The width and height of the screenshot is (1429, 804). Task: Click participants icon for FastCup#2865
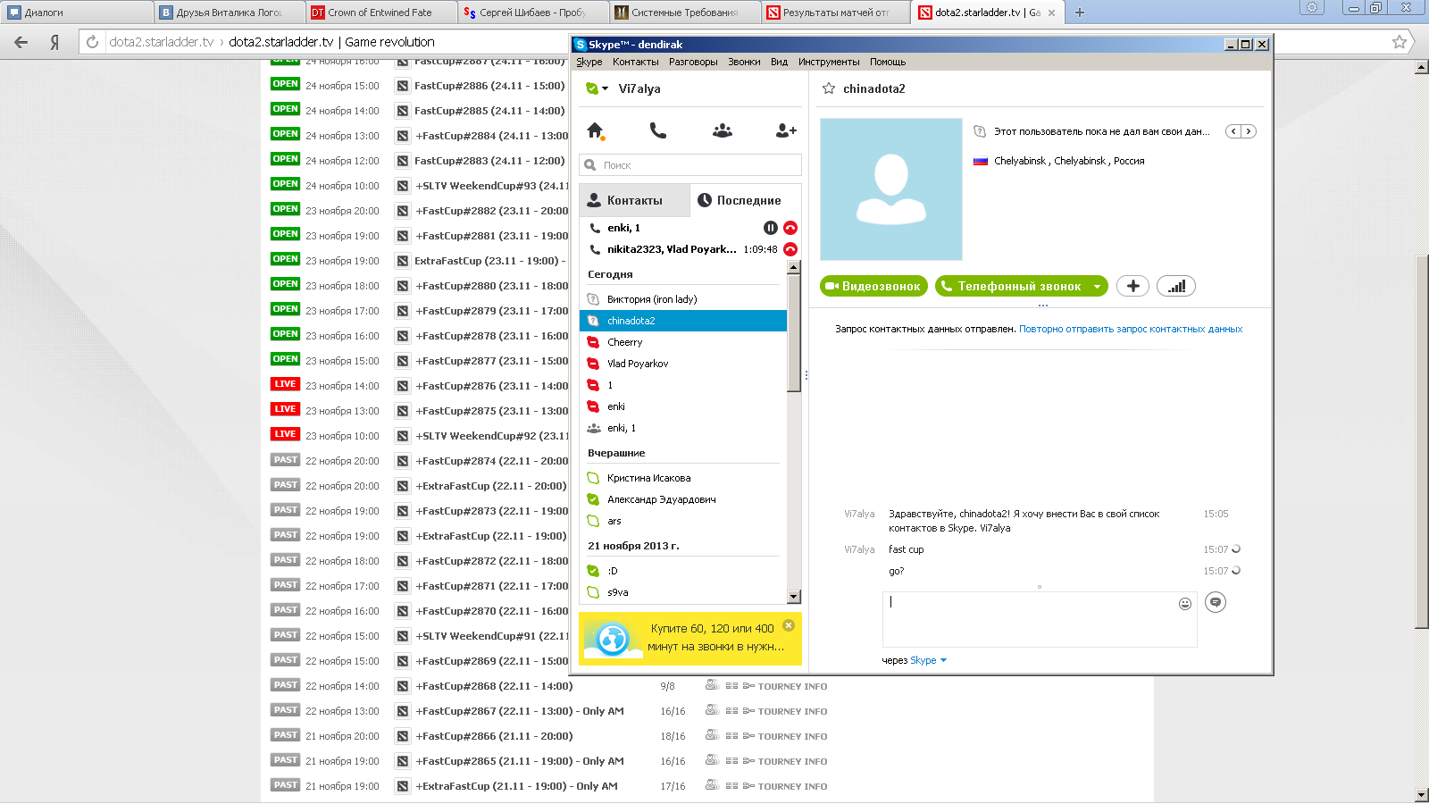coord(712,760)
